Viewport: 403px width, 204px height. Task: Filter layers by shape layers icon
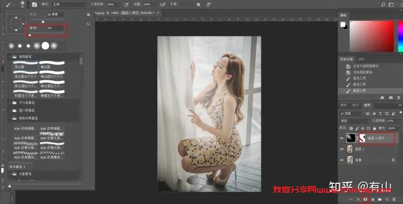coord(387,113)
